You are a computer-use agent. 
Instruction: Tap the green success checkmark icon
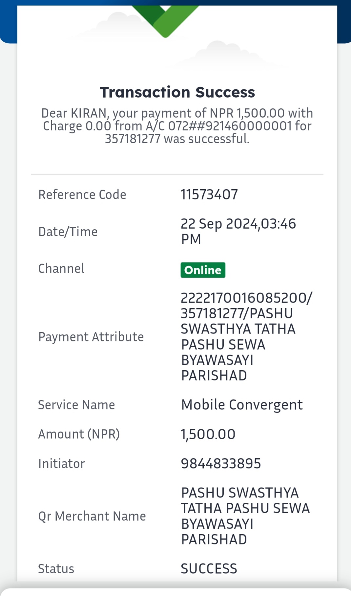click(x=166, y=19)
